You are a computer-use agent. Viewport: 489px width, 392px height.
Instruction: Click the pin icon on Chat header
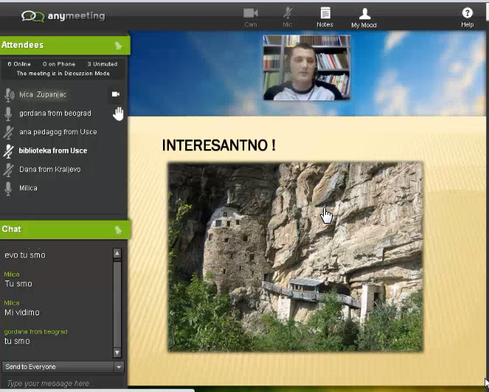click(x=118, y=230)
